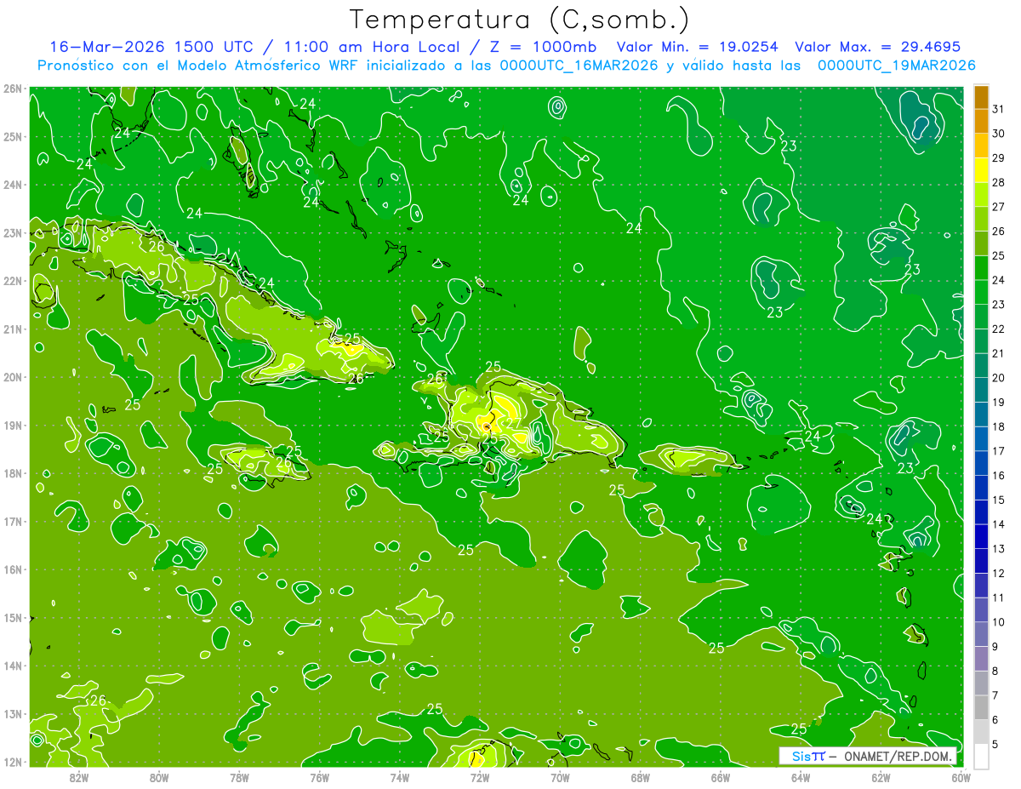
Task: Click the valid-until time "0000UTC_19MAR2026"
Action: click(896, 66)
